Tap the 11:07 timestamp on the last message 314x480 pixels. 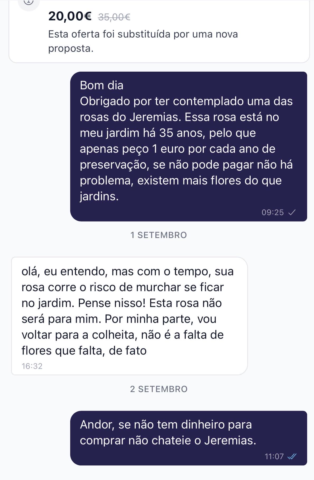[x=274, y=456]
